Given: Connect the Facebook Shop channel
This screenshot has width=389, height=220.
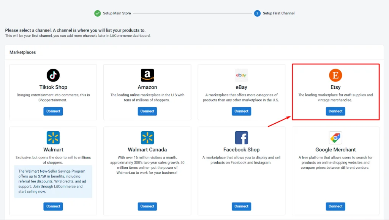Looking at the screenshot, I should pos(241,206).
